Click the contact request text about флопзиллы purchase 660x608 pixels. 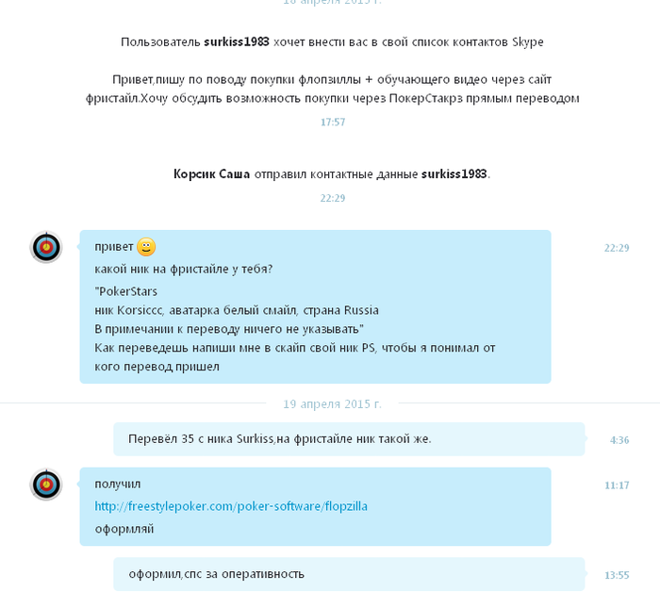pos(333,89)
